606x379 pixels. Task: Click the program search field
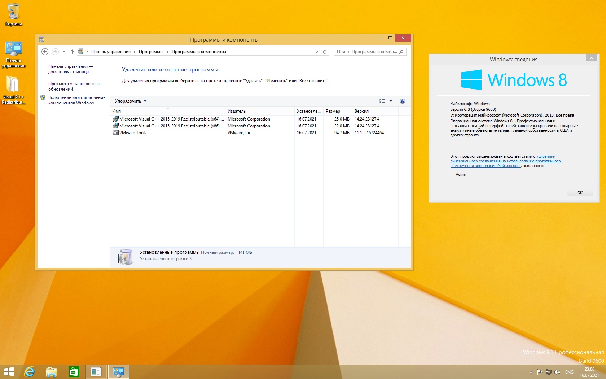[367, 52]
